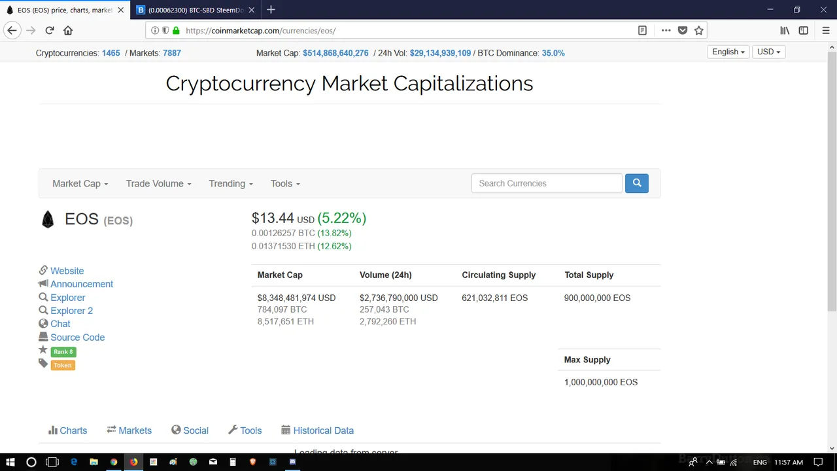837x471 pixels.
Task: Open the first Explorer link
Action: pyautogui.click(x=67, y=298)
